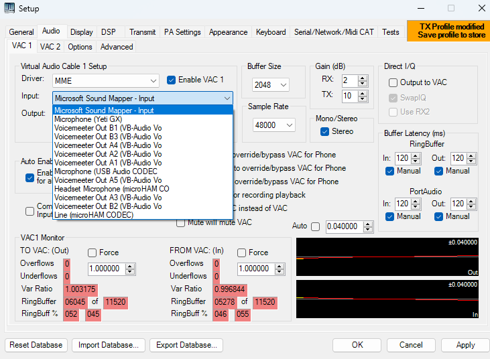Click the Reset Database button
The width and height of the screenshot is (490, 359).
pyautogui.click(x=36, y=345)
